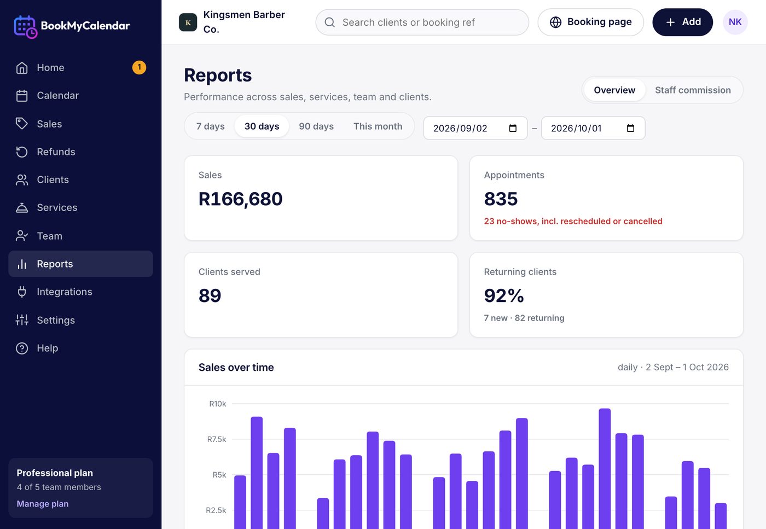Open the Manage plan link
The height and width of the screenshot is (529, 766).
[x=43, y=504]
